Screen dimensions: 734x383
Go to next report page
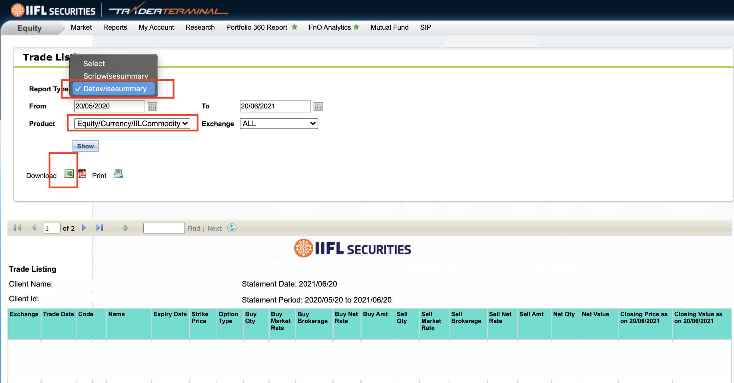(x=84, y=228)
